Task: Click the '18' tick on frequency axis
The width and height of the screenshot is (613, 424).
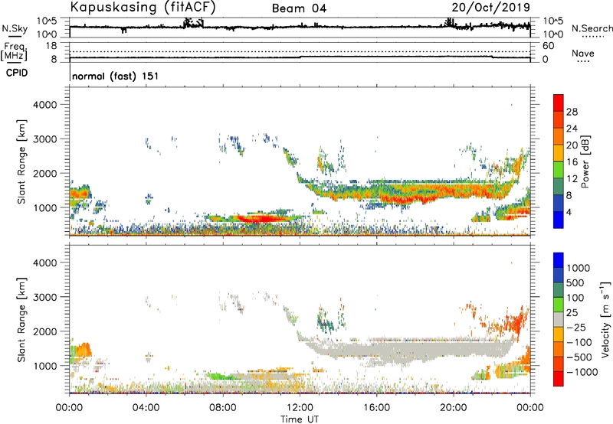Action: [x=51, y=46]
